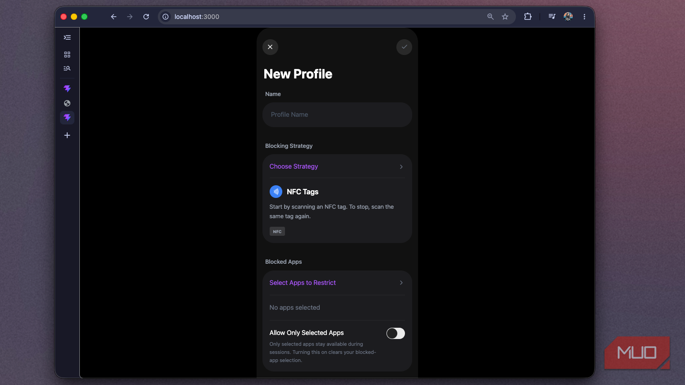Reload the page with refresh icon

[x=146, y=17]
